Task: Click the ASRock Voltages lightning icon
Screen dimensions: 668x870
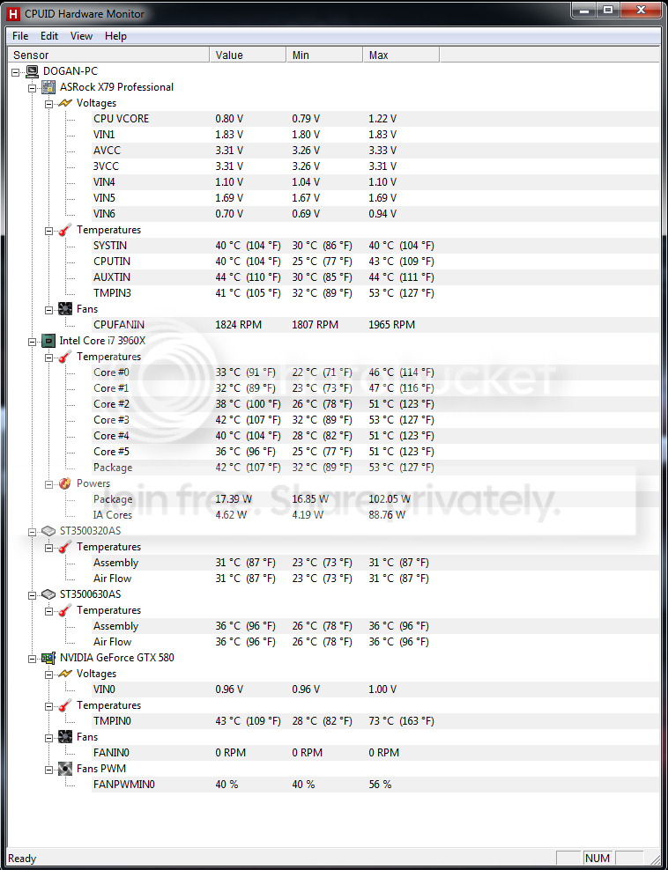Action: click(65, 103)
